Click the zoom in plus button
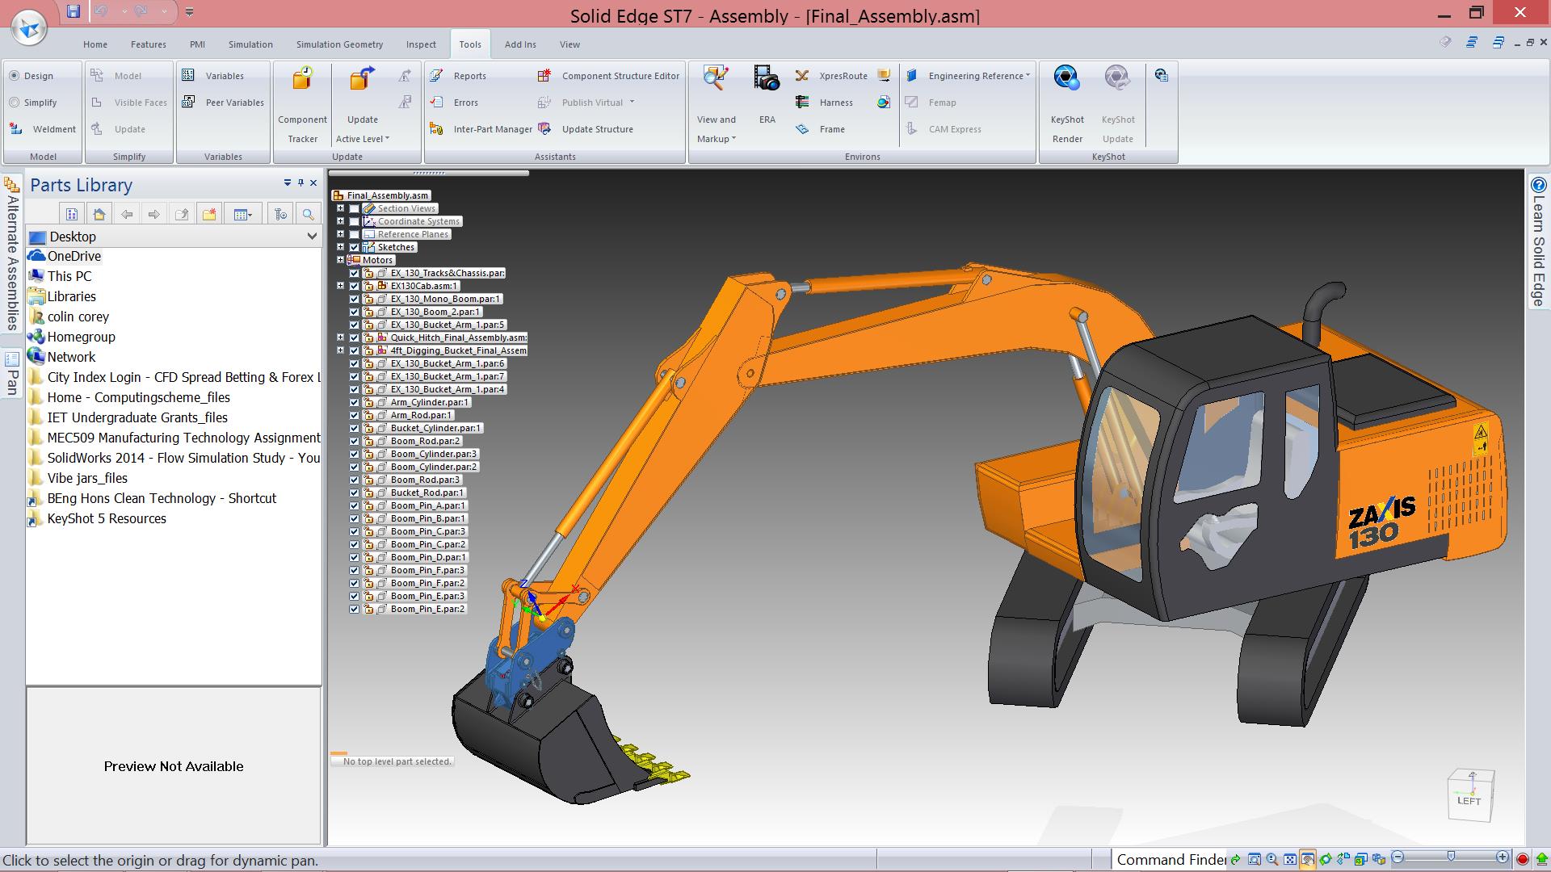 (x=1502, y=857)
